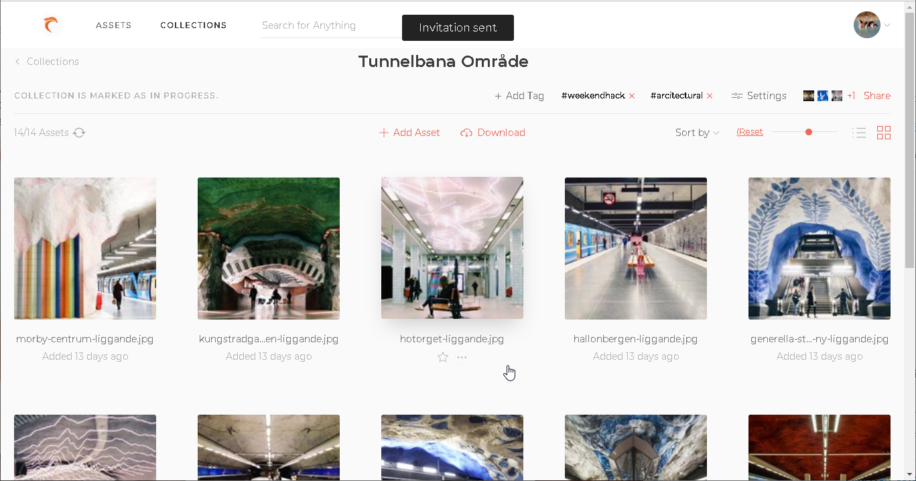The image size is (916, 481).
Task: Star the hotorget-liggande.jpg asset
Action: [x=443, y=357]
